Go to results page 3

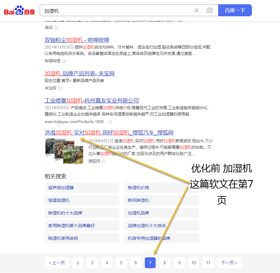pyautogui.click(x=92, y=263)
